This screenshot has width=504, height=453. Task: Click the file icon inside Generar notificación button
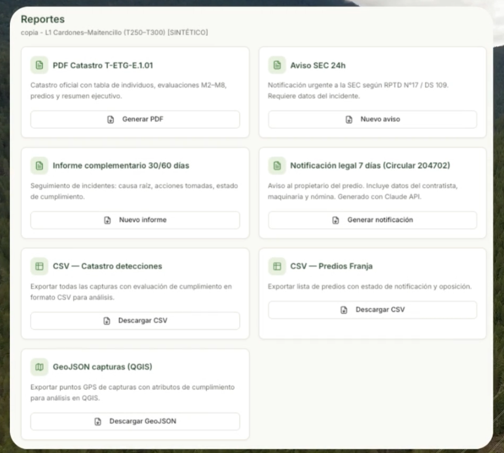pyautogui.click(x=336, y=221)
